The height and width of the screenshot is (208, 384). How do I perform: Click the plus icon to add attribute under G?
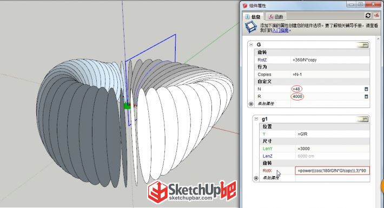(x=251, y=104)
